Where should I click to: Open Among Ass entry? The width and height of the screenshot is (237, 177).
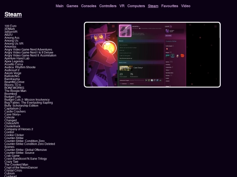[x=12, y=38]
